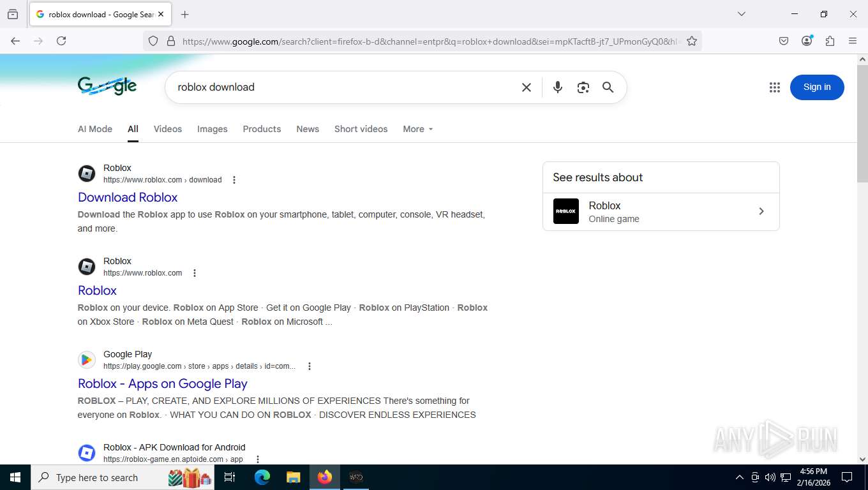The image size is (868, 490).
Task: Open Firefox View icon in tab bar
Action: (x=13, y=14)
